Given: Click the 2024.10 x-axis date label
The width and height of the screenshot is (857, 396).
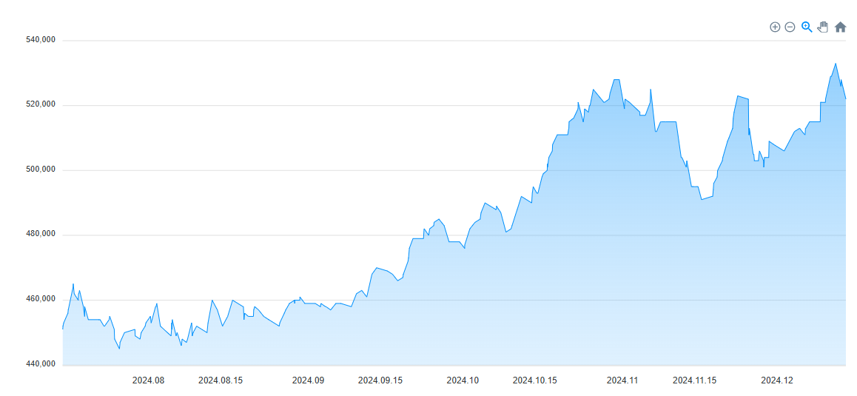Looking at the screenshot, I should [x=463, y=380].
